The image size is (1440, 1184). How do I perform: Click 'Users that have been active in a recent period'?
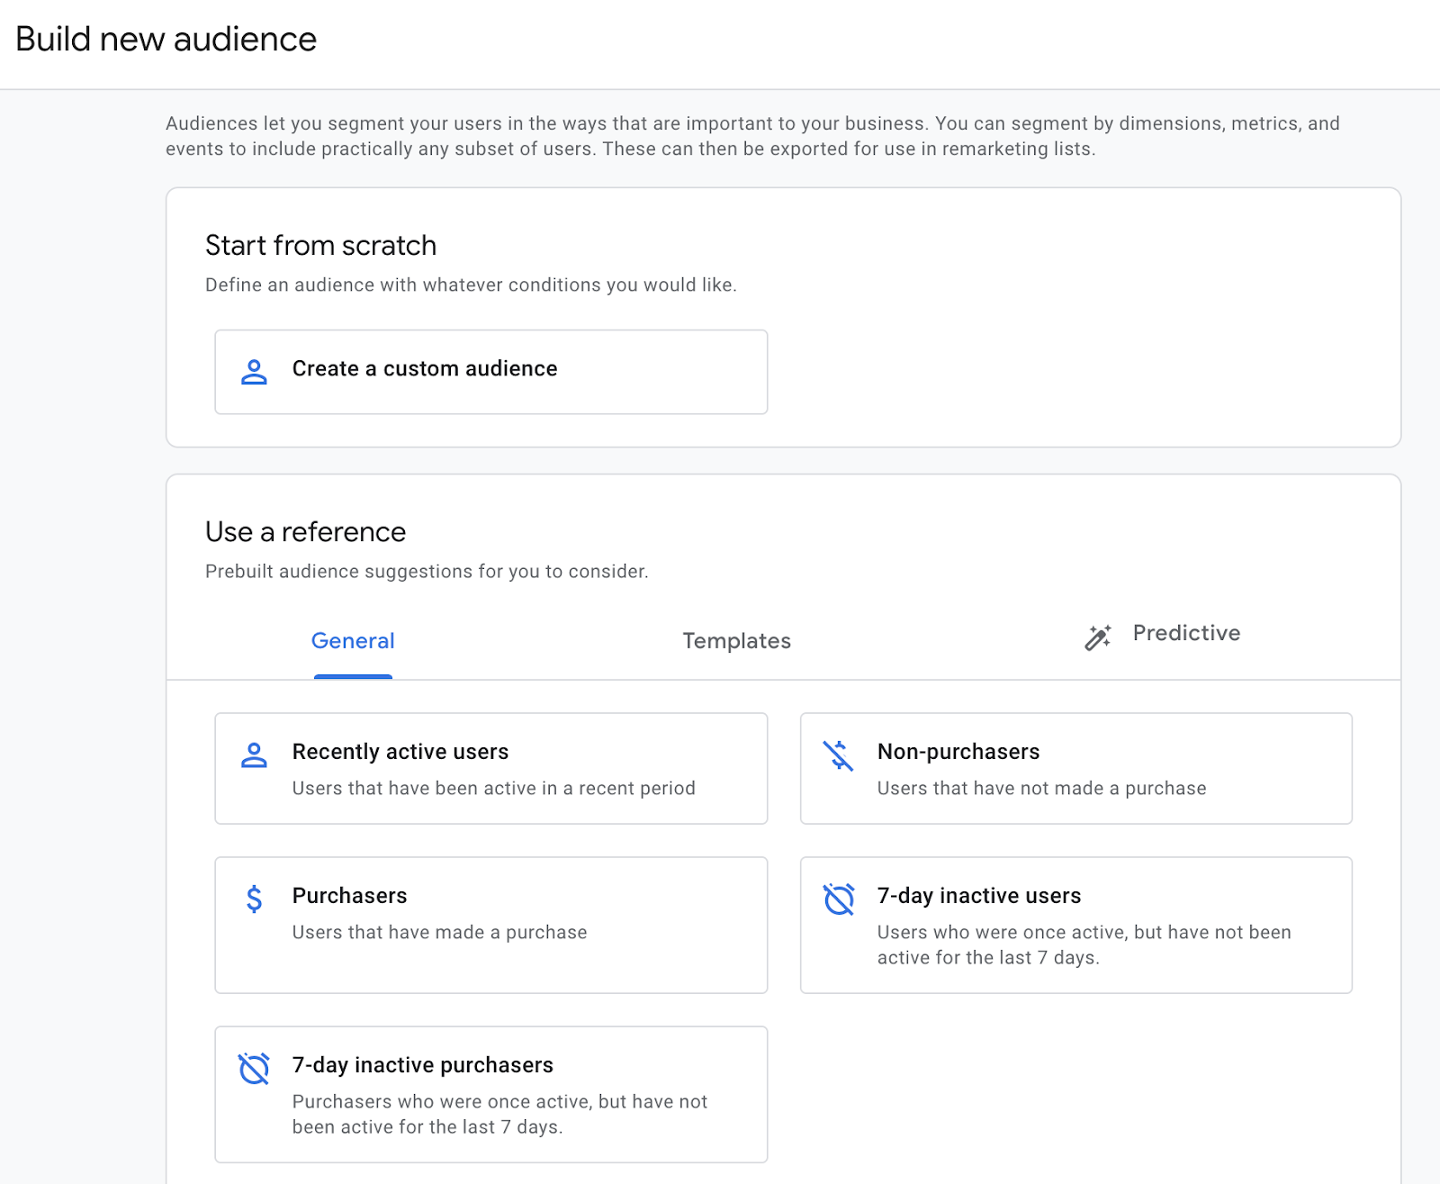click(494, 789)
